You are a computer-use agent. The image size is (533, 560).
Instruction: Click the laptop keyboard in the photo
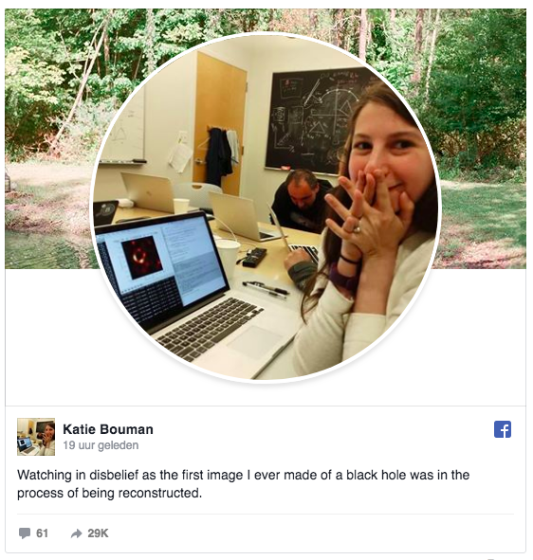[211, 328]
